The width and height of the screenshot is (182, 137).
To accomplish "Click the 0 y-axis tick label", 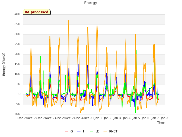I will pyautogui.click(x=19, y=94).
